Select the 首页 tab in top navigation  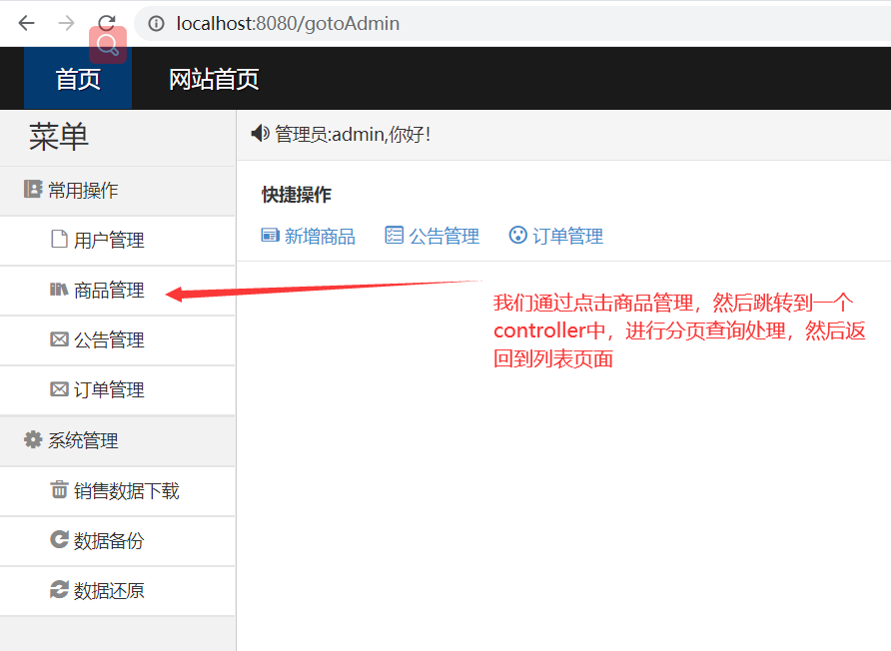(x=78, y=79)
